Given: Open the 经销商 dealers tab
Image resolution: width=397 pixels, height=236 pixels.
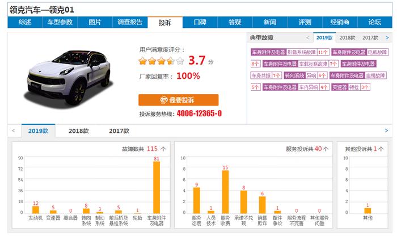Looking at the screenshot, I should [x=340, y=22].
